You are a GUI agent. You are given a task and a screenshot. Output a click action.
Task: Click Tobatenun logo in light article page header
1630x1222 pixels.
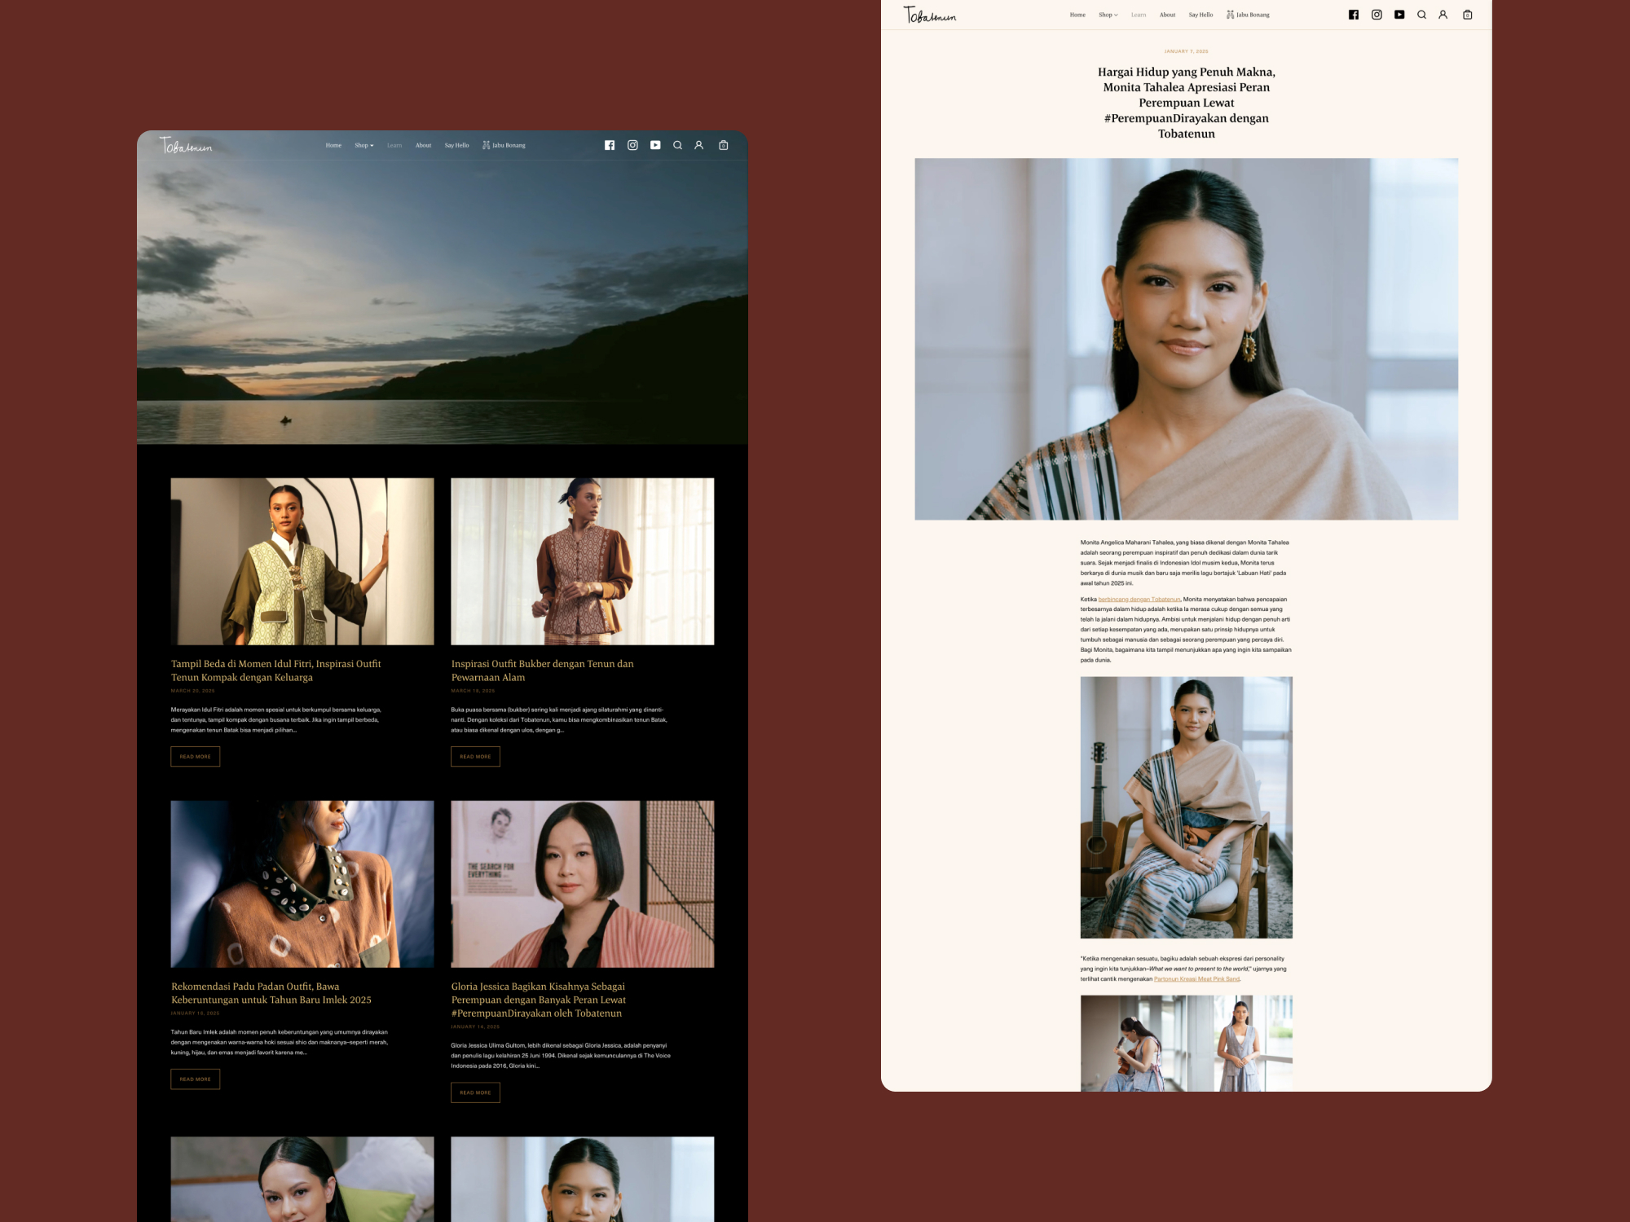[x=930, y=15]
